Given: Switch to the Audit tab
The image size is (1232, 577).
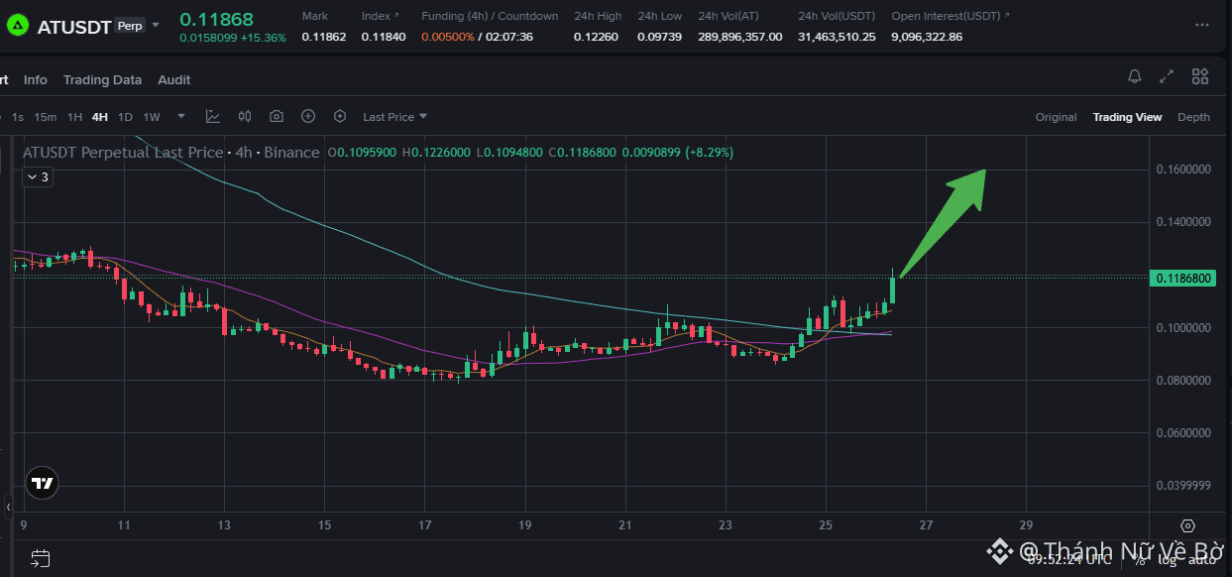Looking at the screenshot, I should 174,79.
